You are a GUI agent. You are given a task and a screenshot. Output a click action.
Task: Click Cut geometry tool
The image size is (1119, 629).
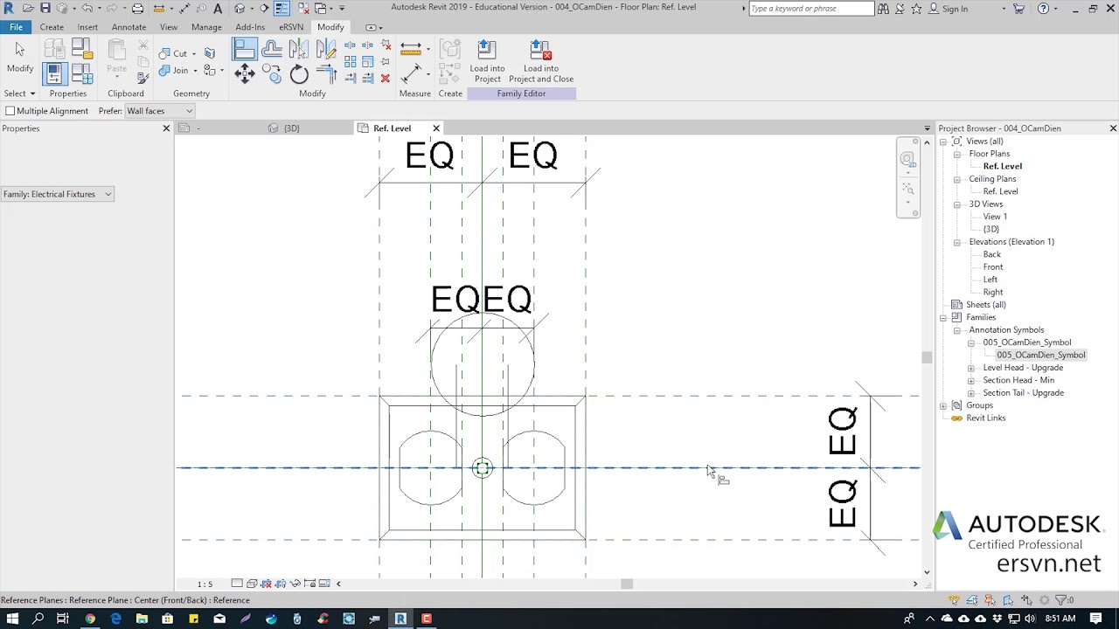click(173, 53)
